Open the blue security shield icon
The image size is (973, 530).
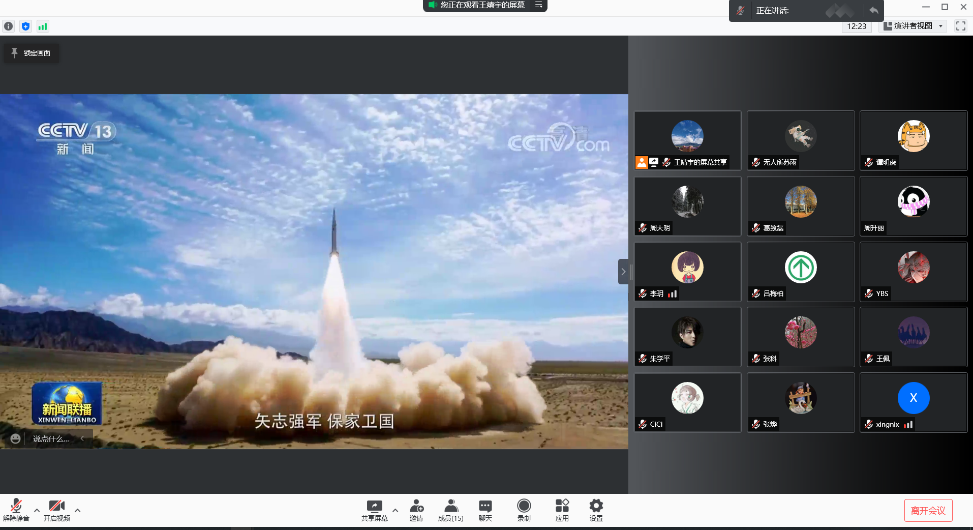26,26
